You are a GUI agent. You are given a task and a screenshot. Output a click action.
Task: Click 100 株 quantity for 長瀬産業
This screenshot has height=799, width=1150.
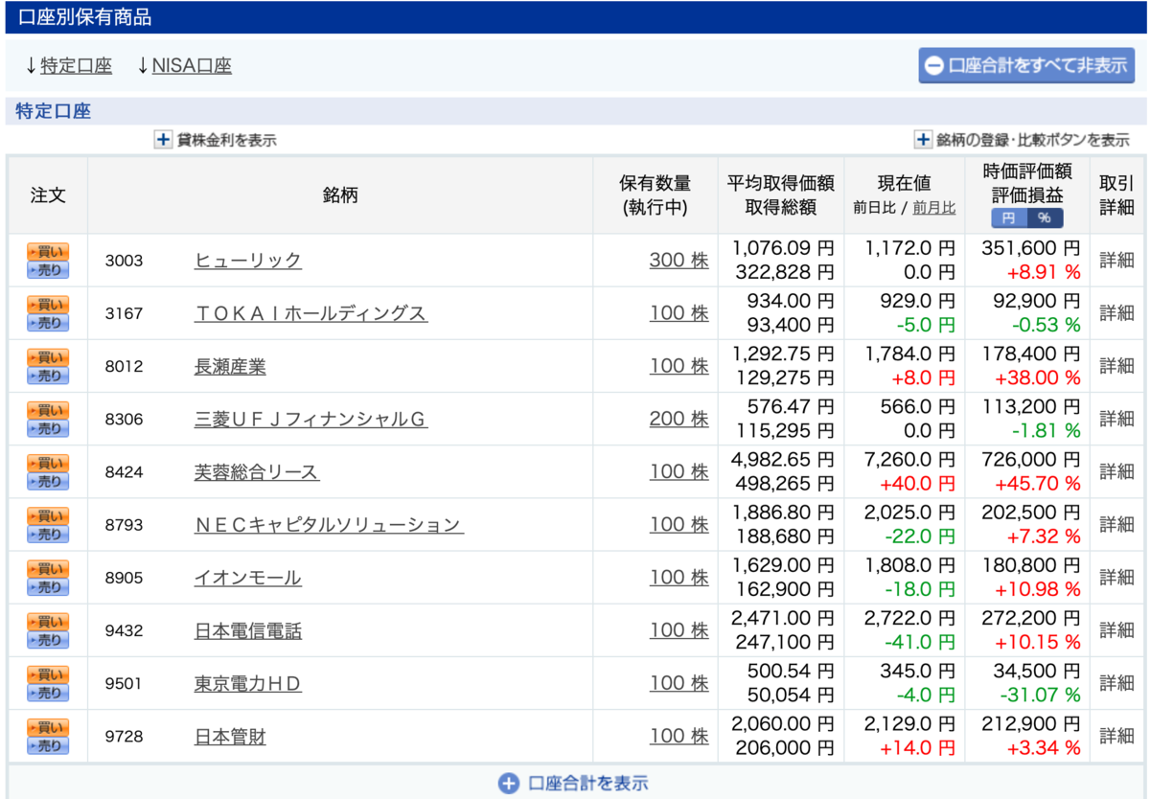pyautogui.click(x=678, y=366)
